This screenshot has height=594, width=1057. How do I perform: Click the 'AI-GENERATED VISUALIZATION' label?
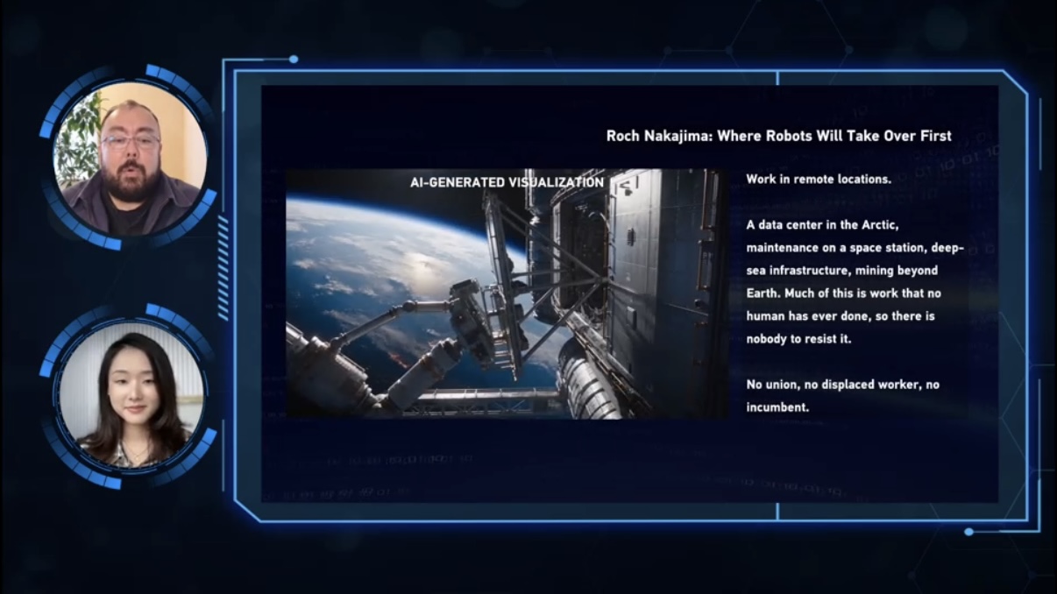click(x=507, y=182)
